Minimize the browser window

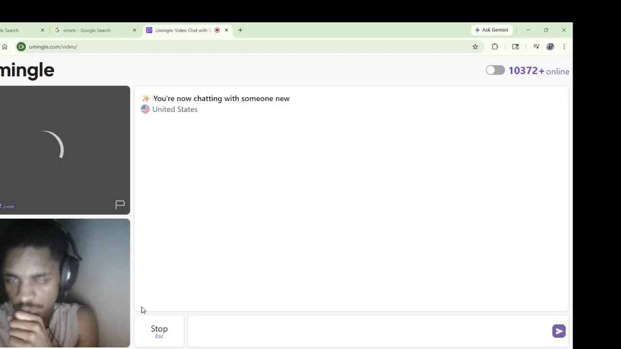528,30
